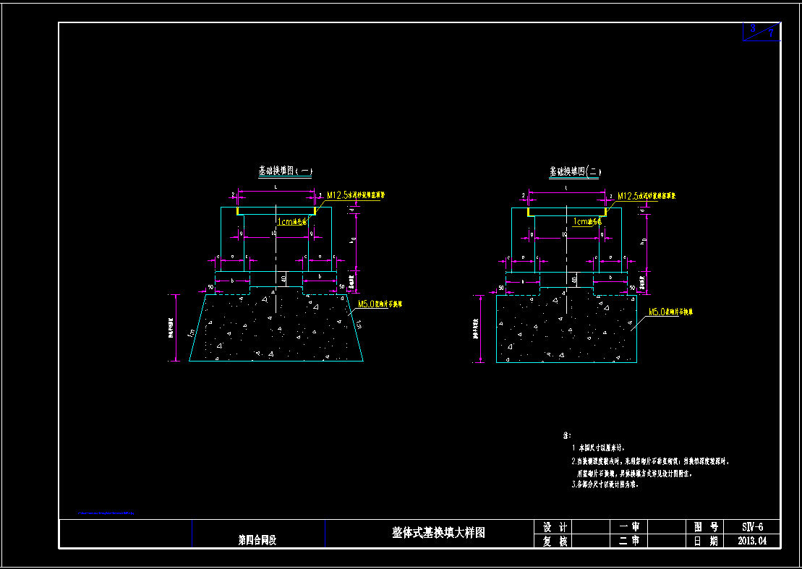Screen dimensions: 802x569
Task: Click the "日期" label
Action: pos(706,541)
